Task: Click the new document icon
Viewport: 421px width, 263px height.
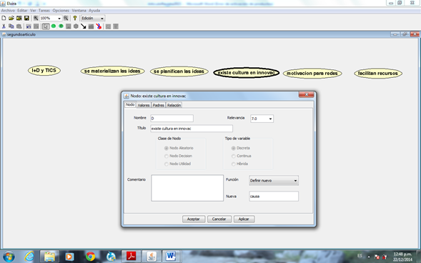Action: point(4,18)
